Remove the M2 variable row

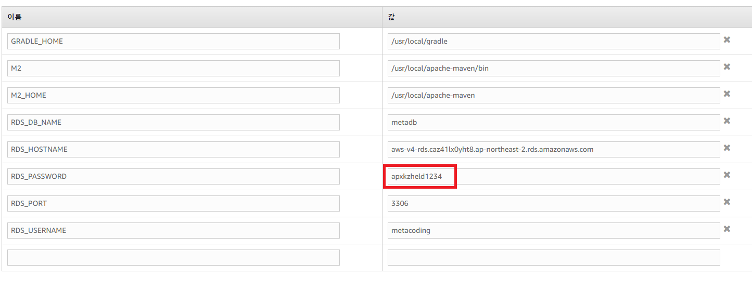click(727, 67)
